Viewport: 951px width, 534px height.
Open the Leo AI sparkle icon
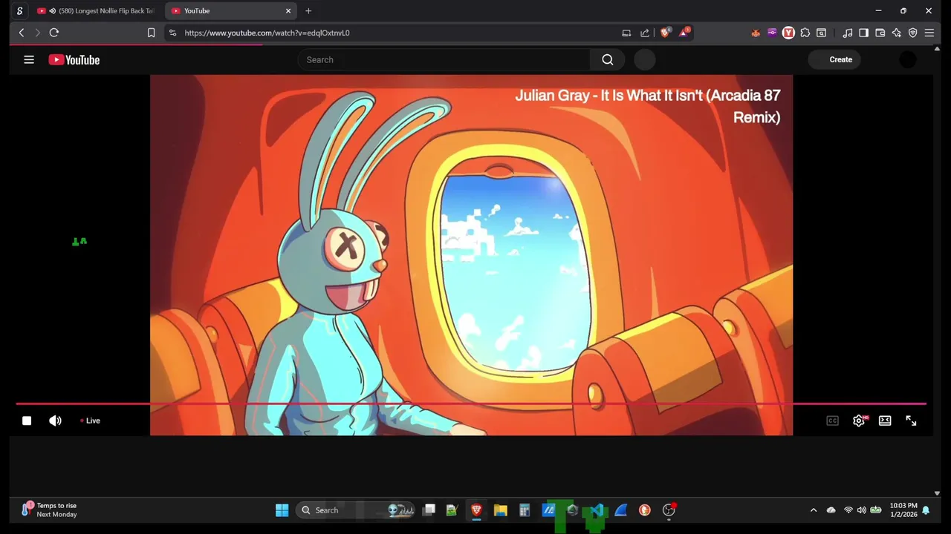click(x=896, y=33)
